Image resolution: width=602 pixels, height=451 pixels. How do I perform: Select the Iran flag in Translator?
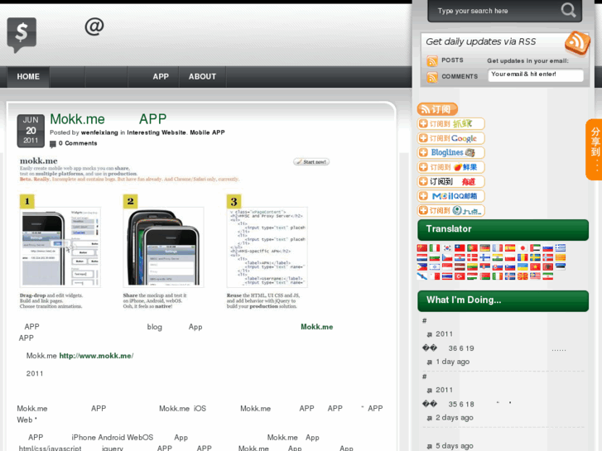548,276
